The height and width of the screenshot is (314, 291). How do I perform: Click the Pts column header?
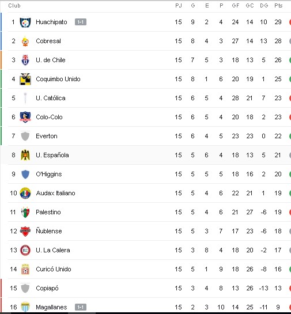click(x=278, y=6)
